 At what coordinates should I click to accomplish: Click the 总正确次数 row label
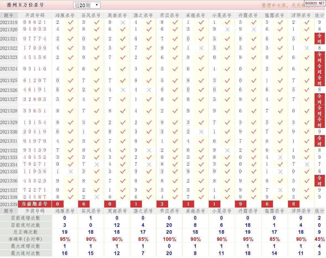(25, 232)
